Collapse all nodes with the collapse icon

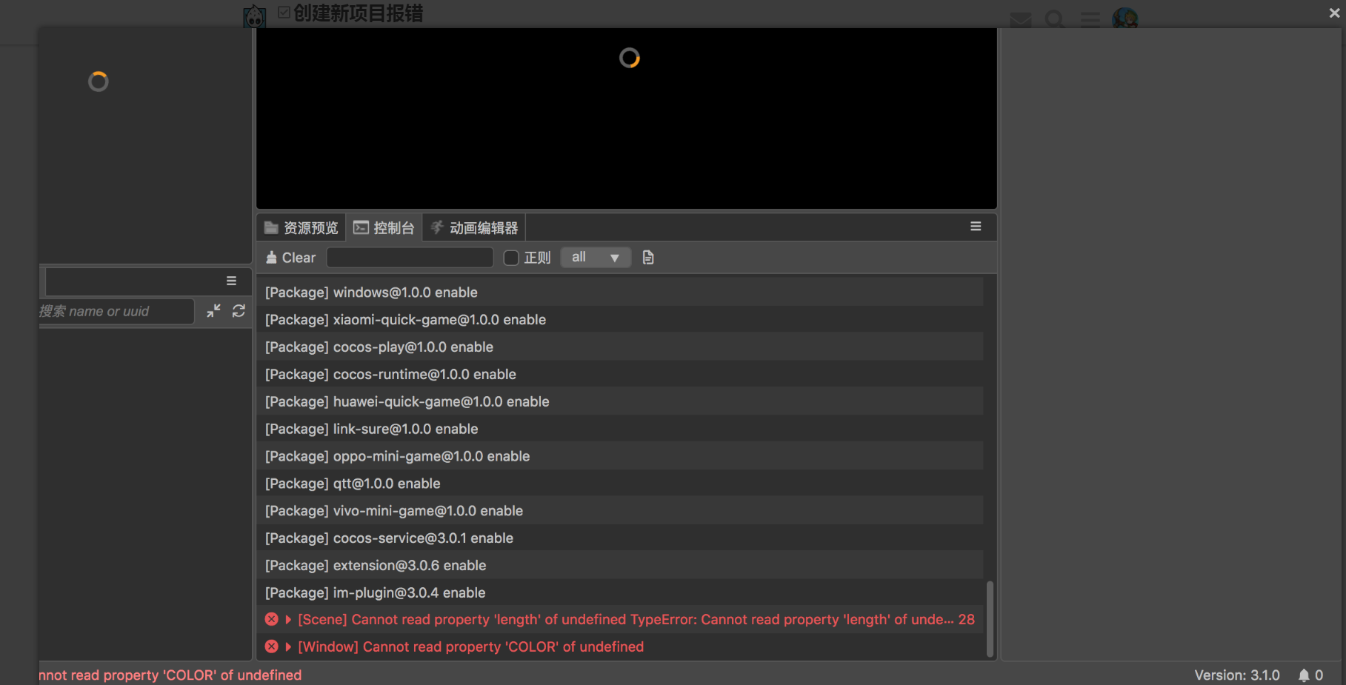point(213,311)
